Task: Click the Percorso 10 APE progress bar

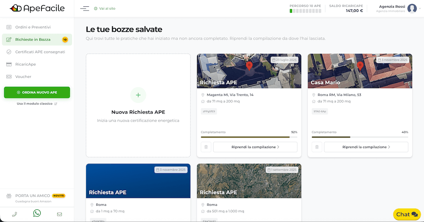Action: (305, 11)
